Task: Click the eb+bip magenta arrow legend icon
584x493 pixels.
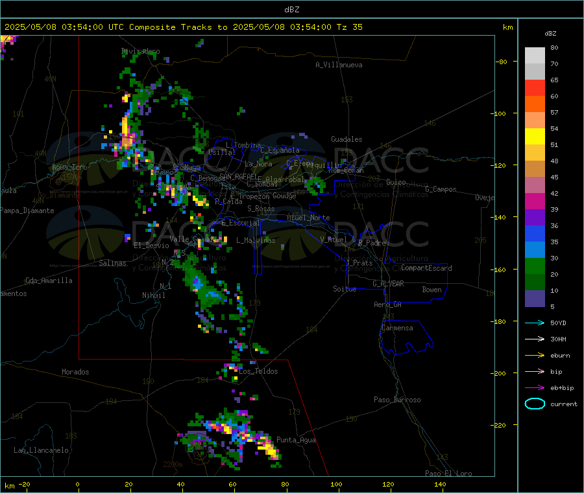Action: coord(535,388)
